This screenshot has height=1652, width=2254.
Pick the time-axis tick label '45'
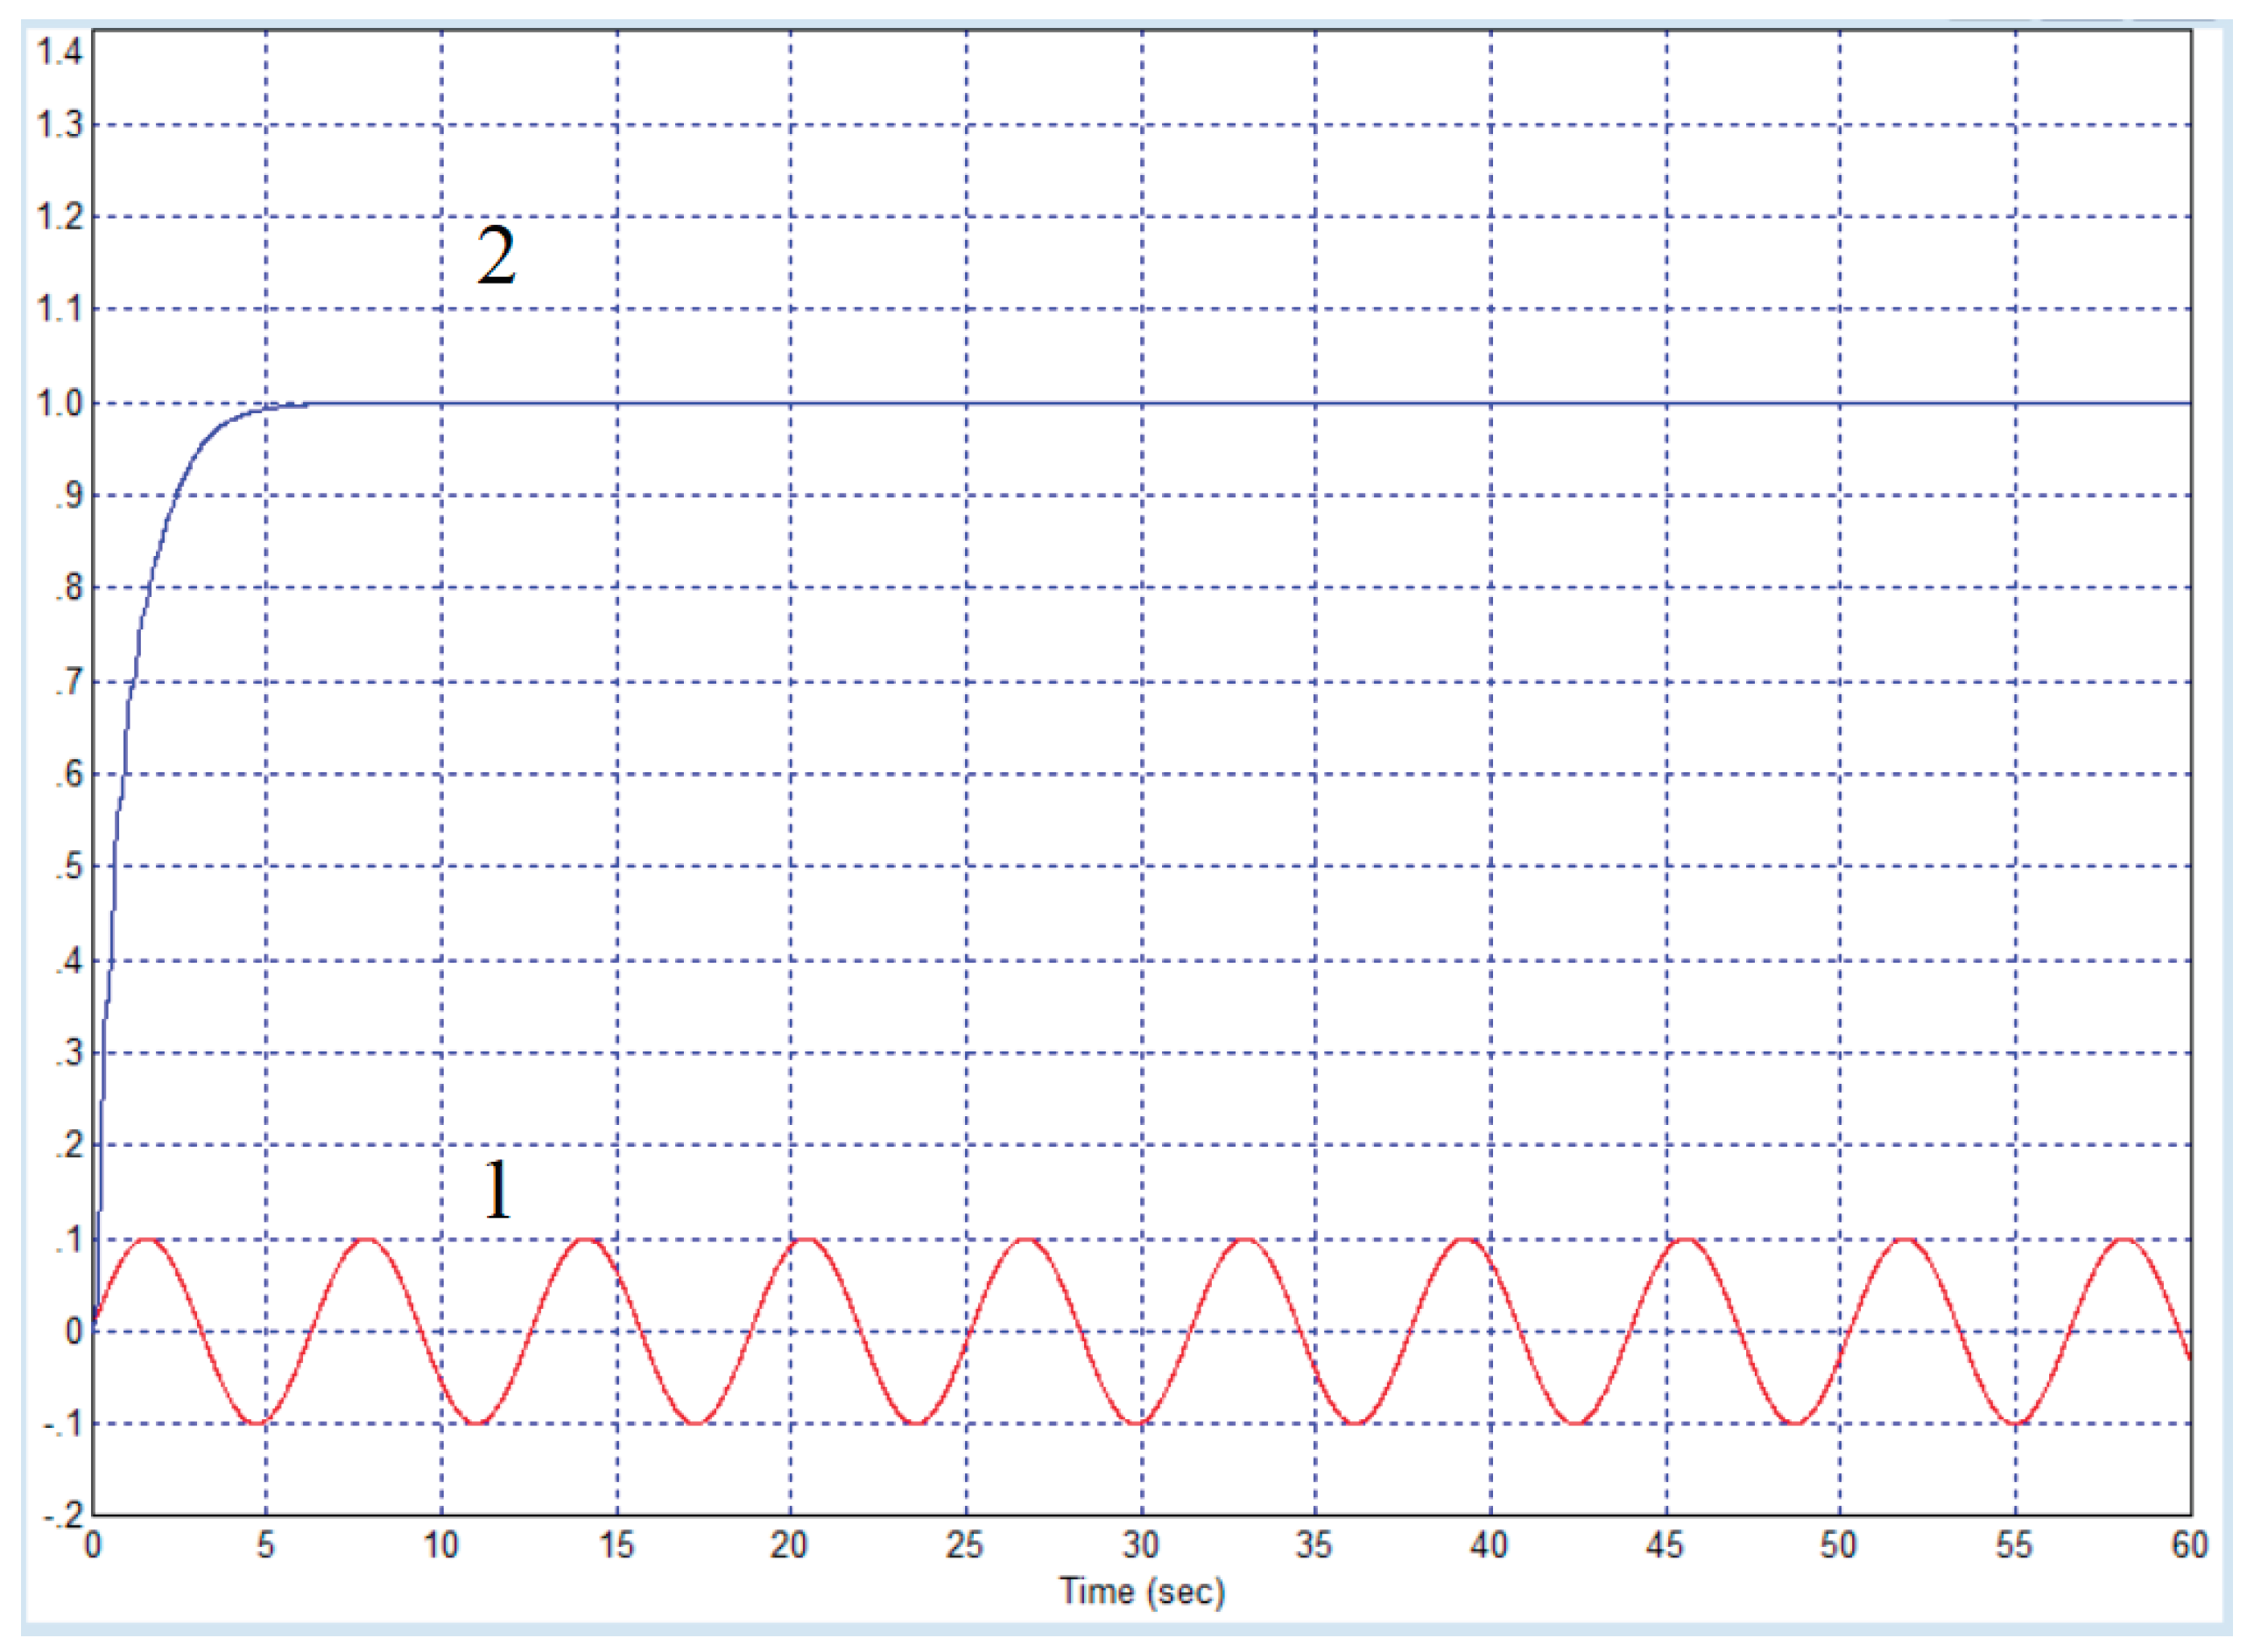(x=1665, y=1545)
